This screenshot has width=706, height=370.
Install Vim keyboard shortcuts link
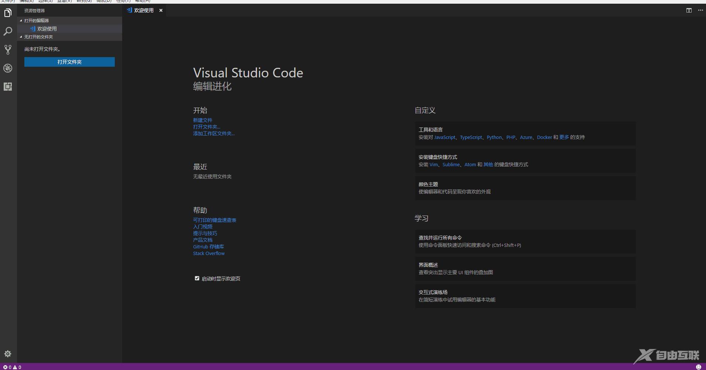point(434,164)
